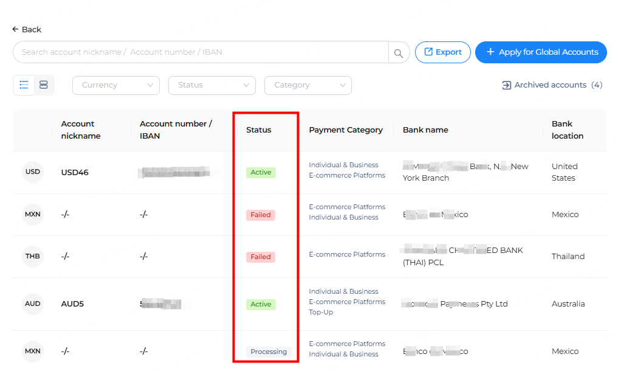Screen dimensions: 621x371
Task: Click Top-Up category in AUD5 row
Action: 321,313
